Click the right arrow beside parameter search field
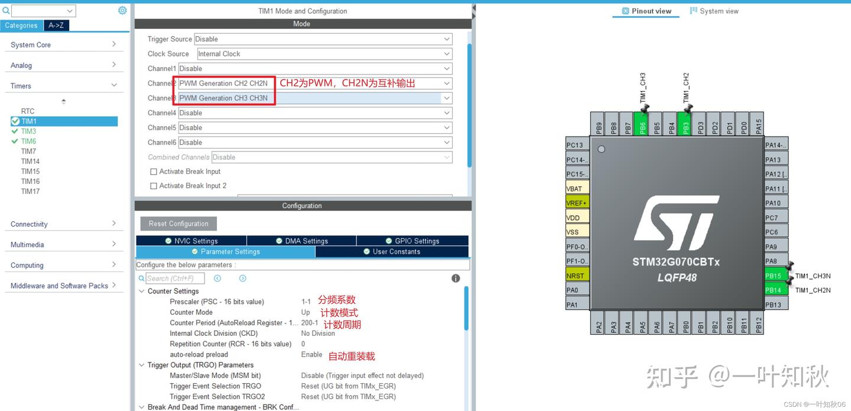The width and height of the screenshot is (851, 411). (x=242, y=278)
